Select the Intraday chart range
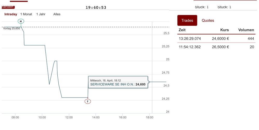The width and height of the screenshot is (259, 130). click(x=11, y=14)
